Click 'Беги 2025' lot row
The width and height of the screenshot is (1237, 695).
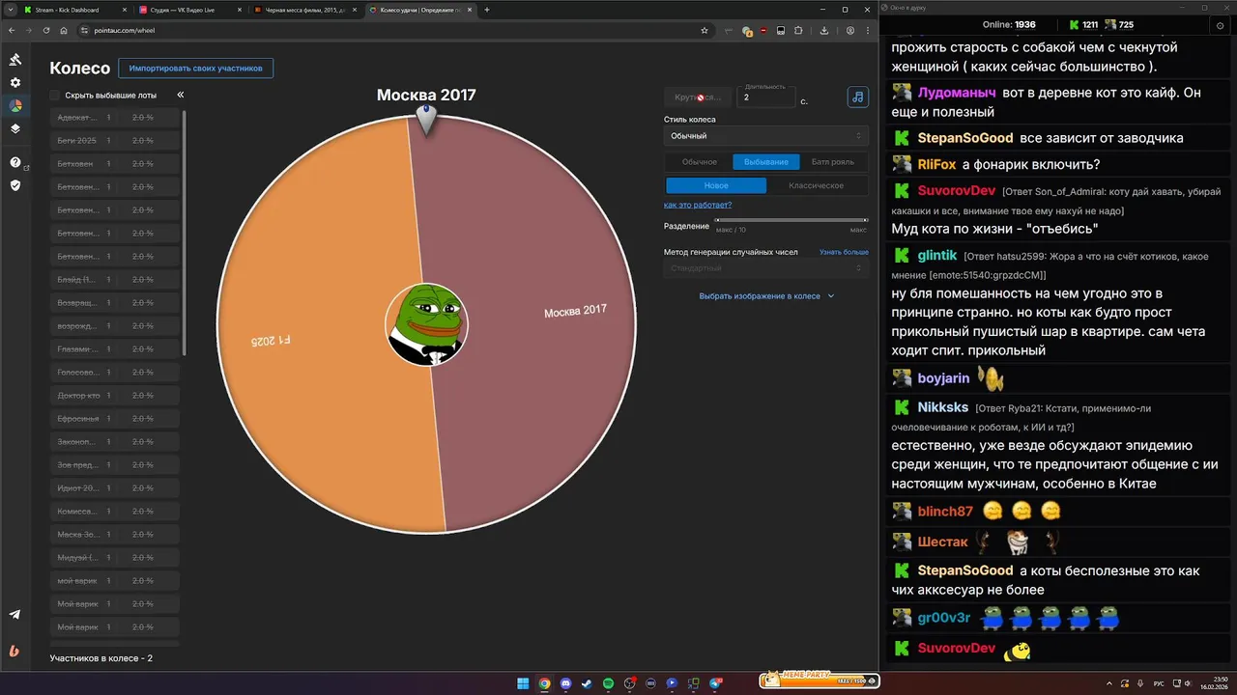tap(114, 141)
